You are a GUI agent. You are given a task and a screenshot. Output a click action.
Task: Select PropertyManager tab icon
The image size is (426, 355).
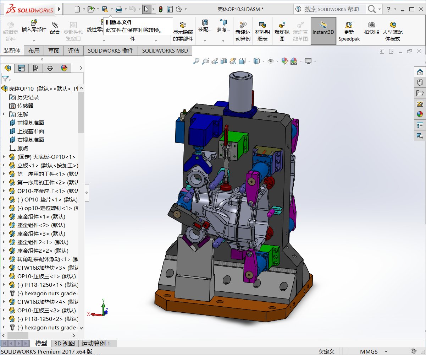point(22,68)
